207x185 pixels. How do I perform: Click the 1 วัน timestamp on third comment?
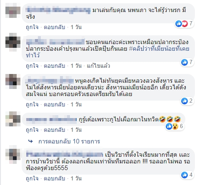coord(76,104)
